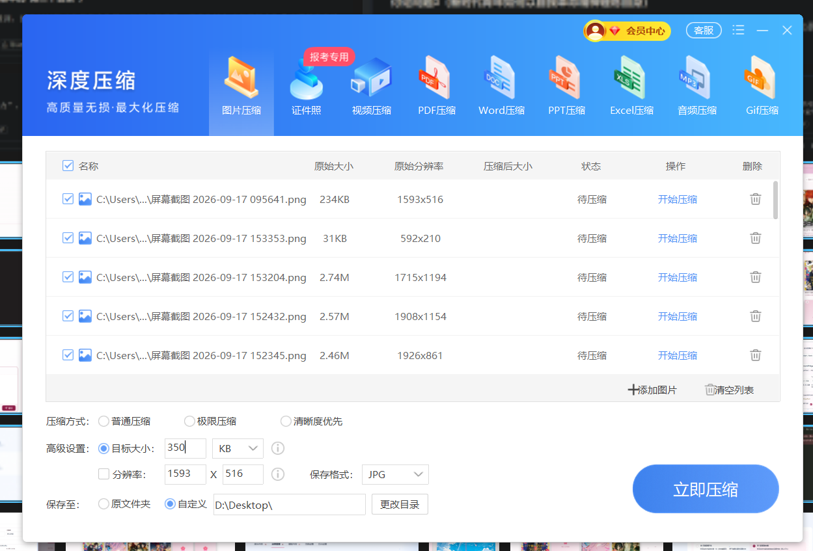Select 普通压缩 compression mode
Image resolution: width=813 pixels, height=551 pixels.
[x=103, y=421]
